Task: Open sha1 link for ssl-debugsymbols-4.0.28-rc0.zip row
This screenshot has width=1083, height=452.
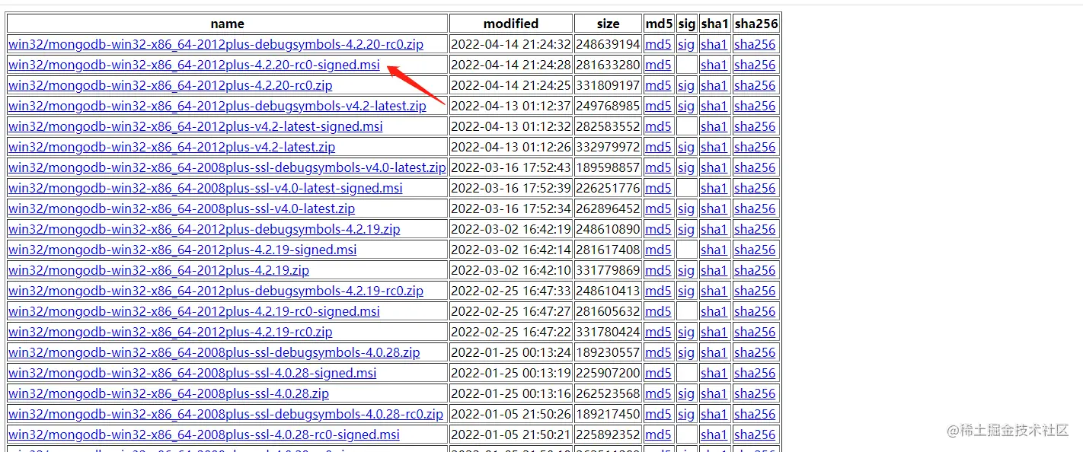Action: [714, 414]
